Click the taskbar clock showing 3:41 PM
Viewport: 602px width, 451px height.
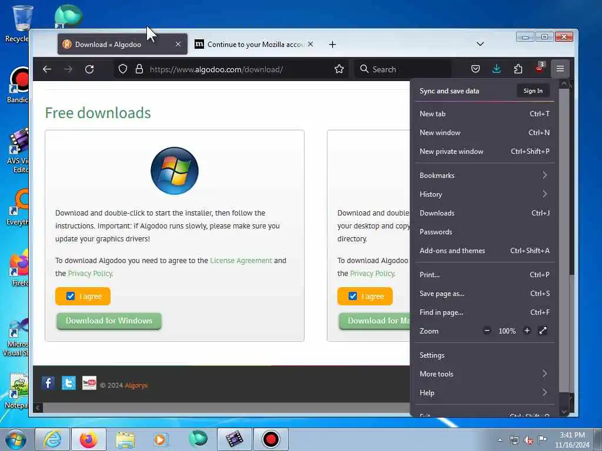coord(572,440)
